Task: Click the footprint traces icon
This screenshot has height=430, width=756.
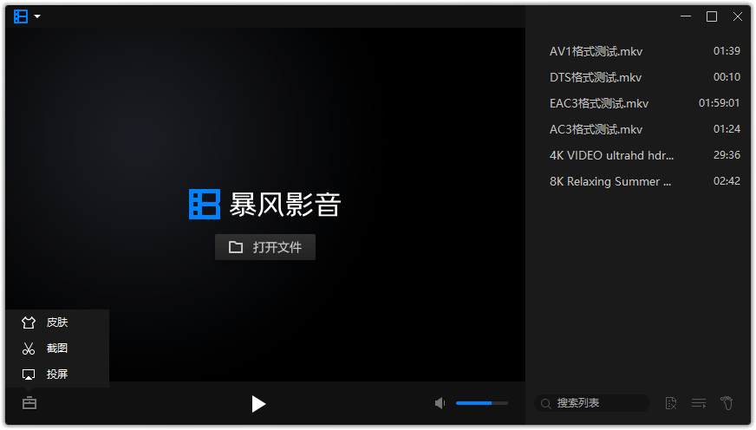Action: point(727,403)
